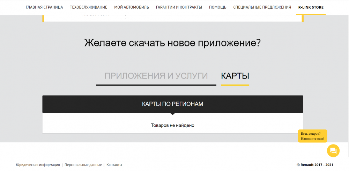This screenshot has width=349, height=171.
Task: Open Специальные предложения page
Action: (x=262, y=7)
